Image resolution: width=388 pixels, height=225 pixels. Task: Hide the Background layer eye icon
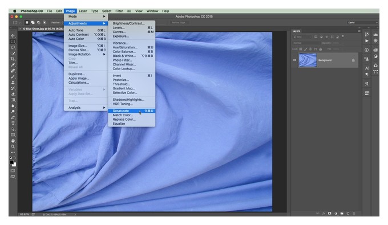click(294, 60)
